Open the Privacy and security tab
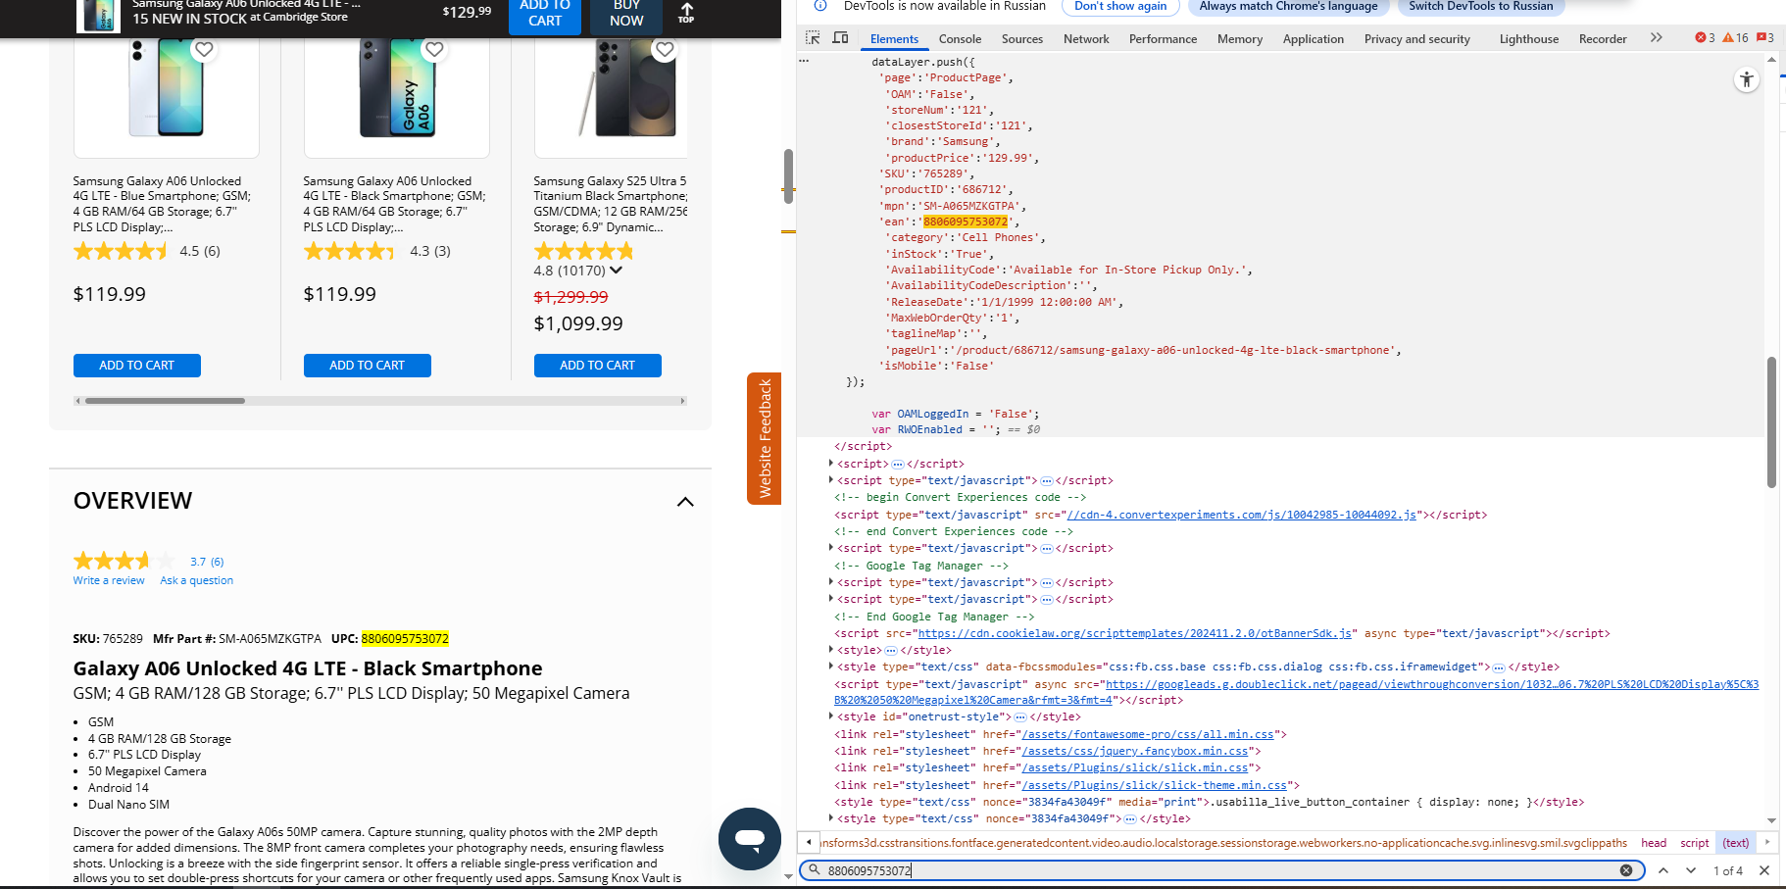The height and width of the screenshot is (889, 1786). click(x=1416, y=38)
